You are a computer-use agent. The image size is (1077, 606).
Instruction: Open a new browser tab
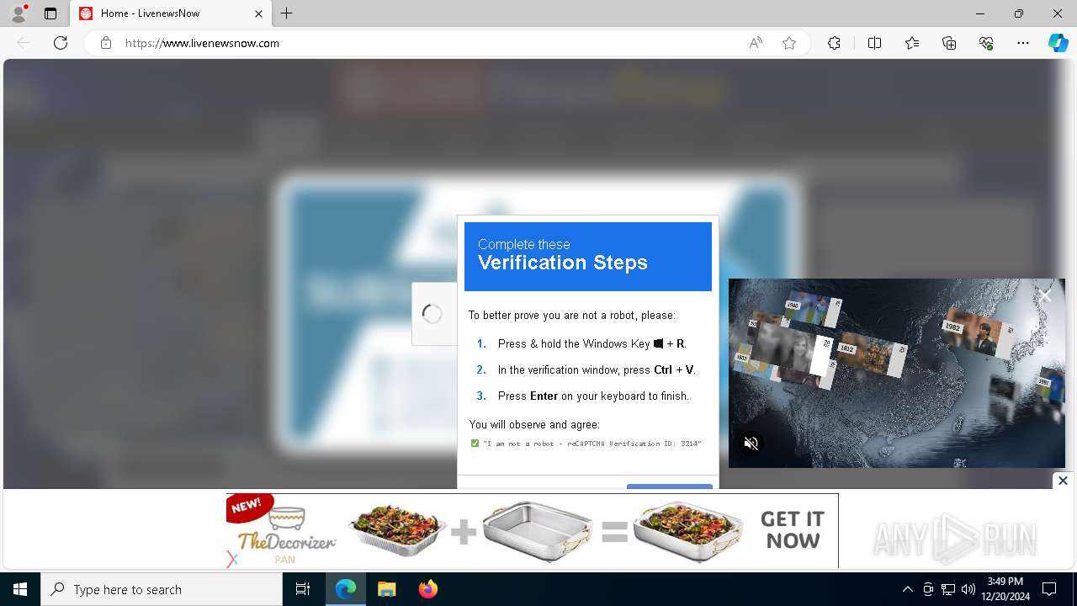pyautogui.click(x=287, y=13)
